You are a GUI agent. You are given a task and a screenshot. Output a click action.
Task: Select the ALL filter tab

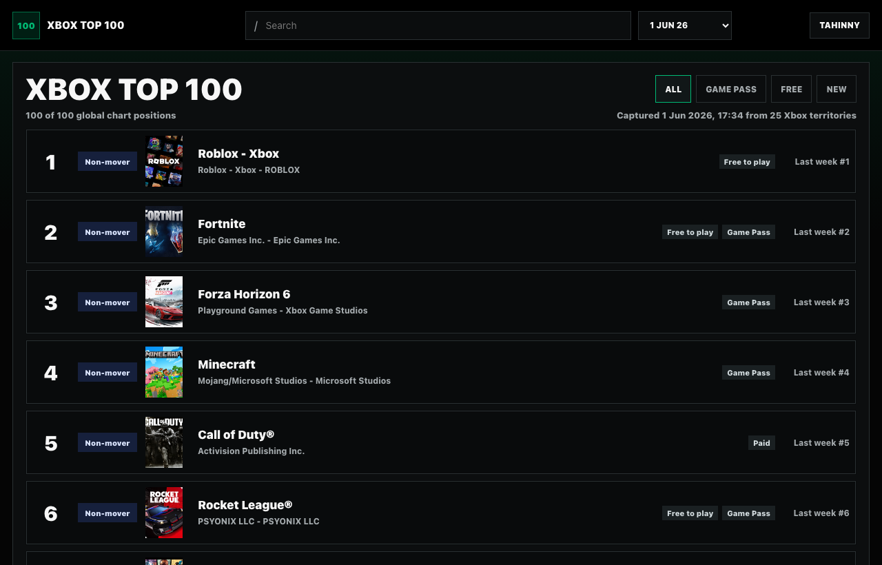[x=673, y=89]
